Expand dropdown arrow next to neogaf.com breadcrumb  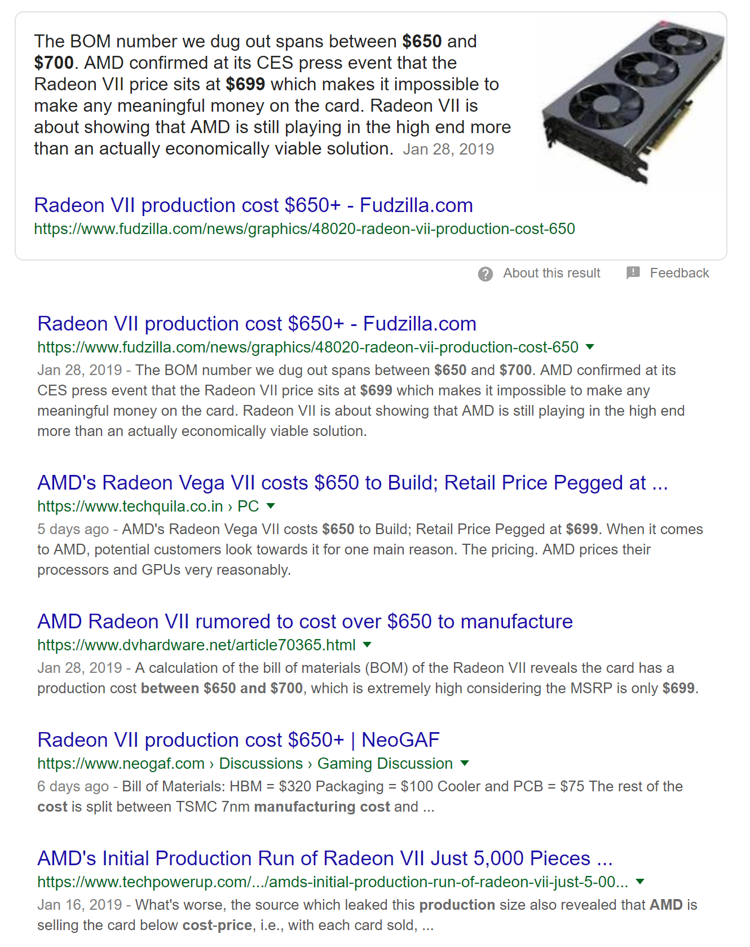[x=465, y=763]
